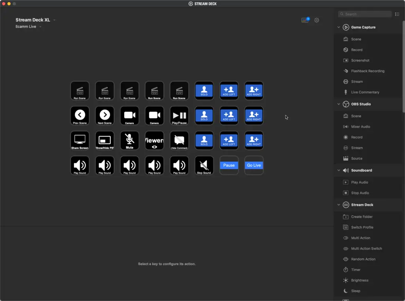Select the ADD LEFT key in top row
405x301 pixels.
229,91
